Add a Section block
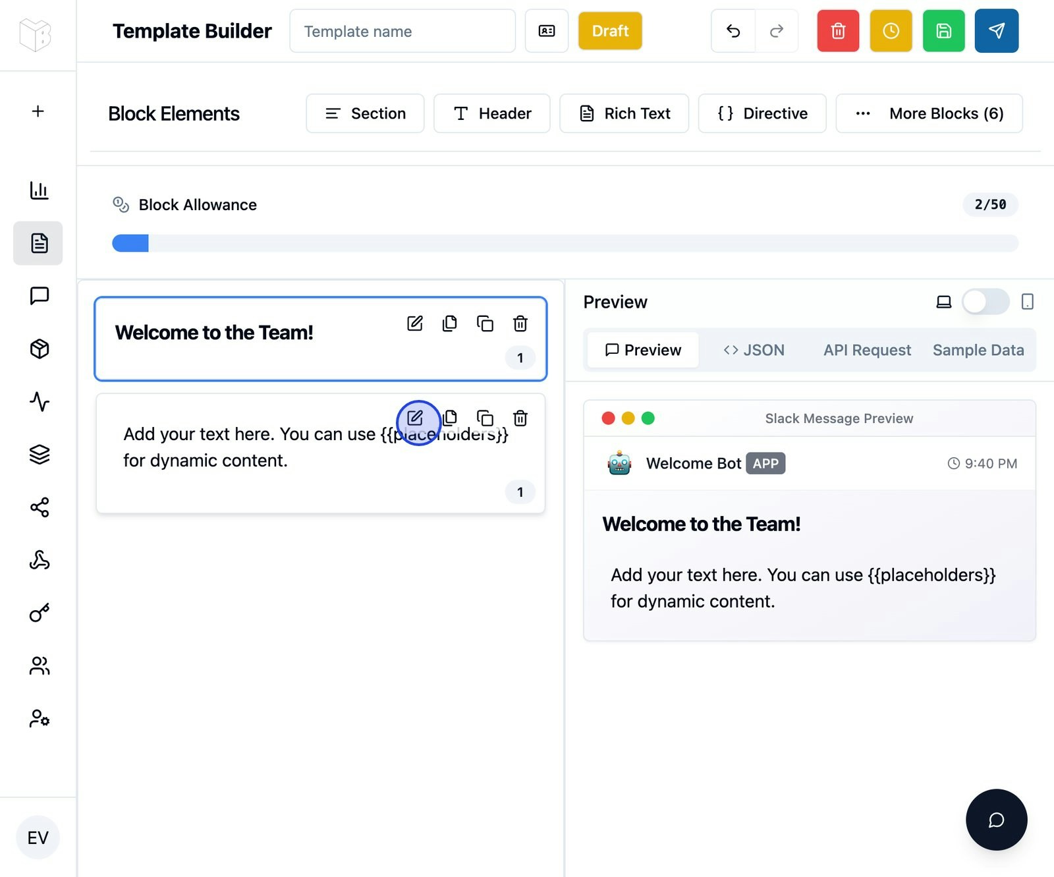1054x877 pixels. point(365,113)
